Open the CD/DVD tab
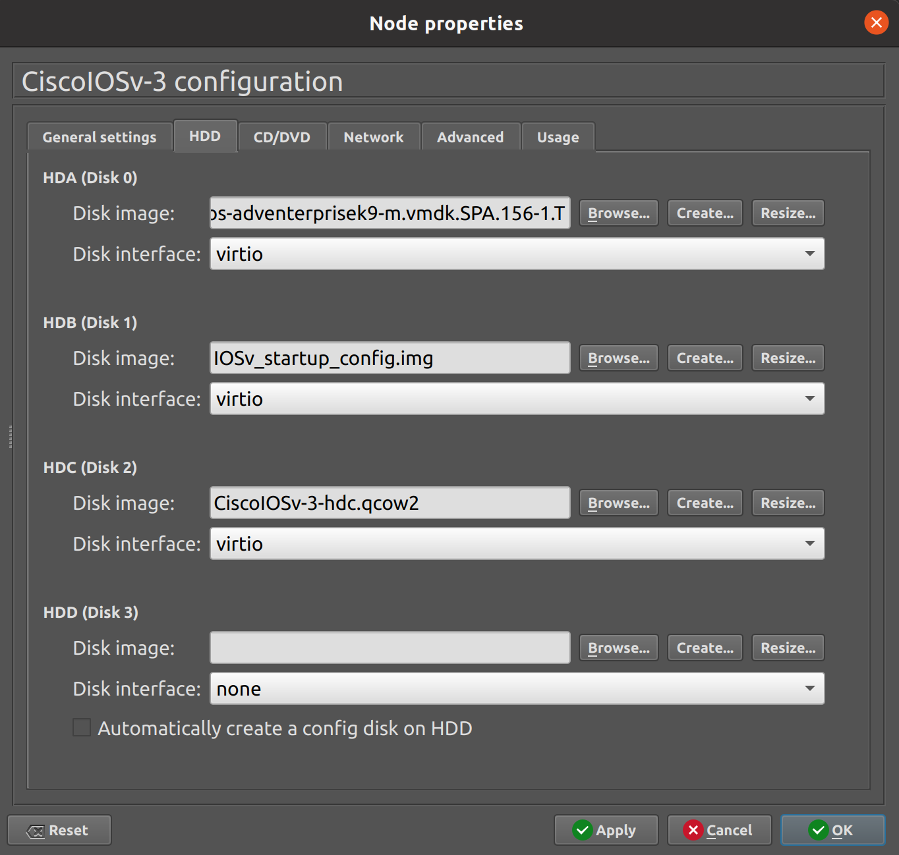The height and width of the screenshot is (855, 899). tap(282, 136)
